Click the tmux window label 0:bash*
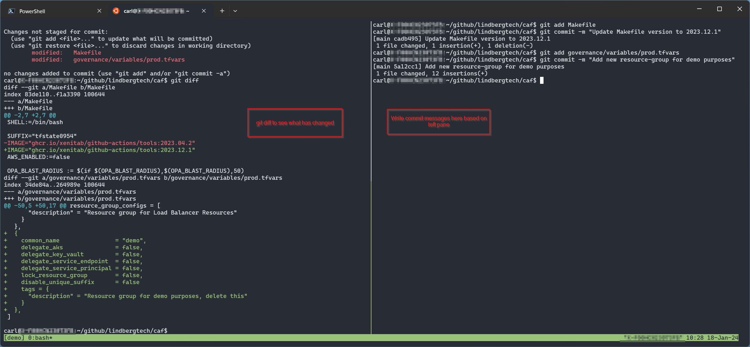Viewport: 750px width, 347px height. pyautogui.click(x=40, y=338)
